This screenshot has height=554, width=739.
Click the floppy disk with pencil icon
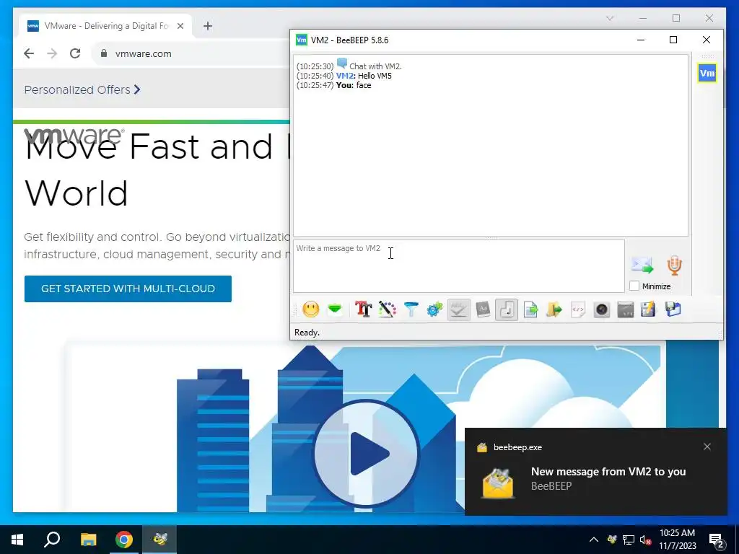[649, 309]
